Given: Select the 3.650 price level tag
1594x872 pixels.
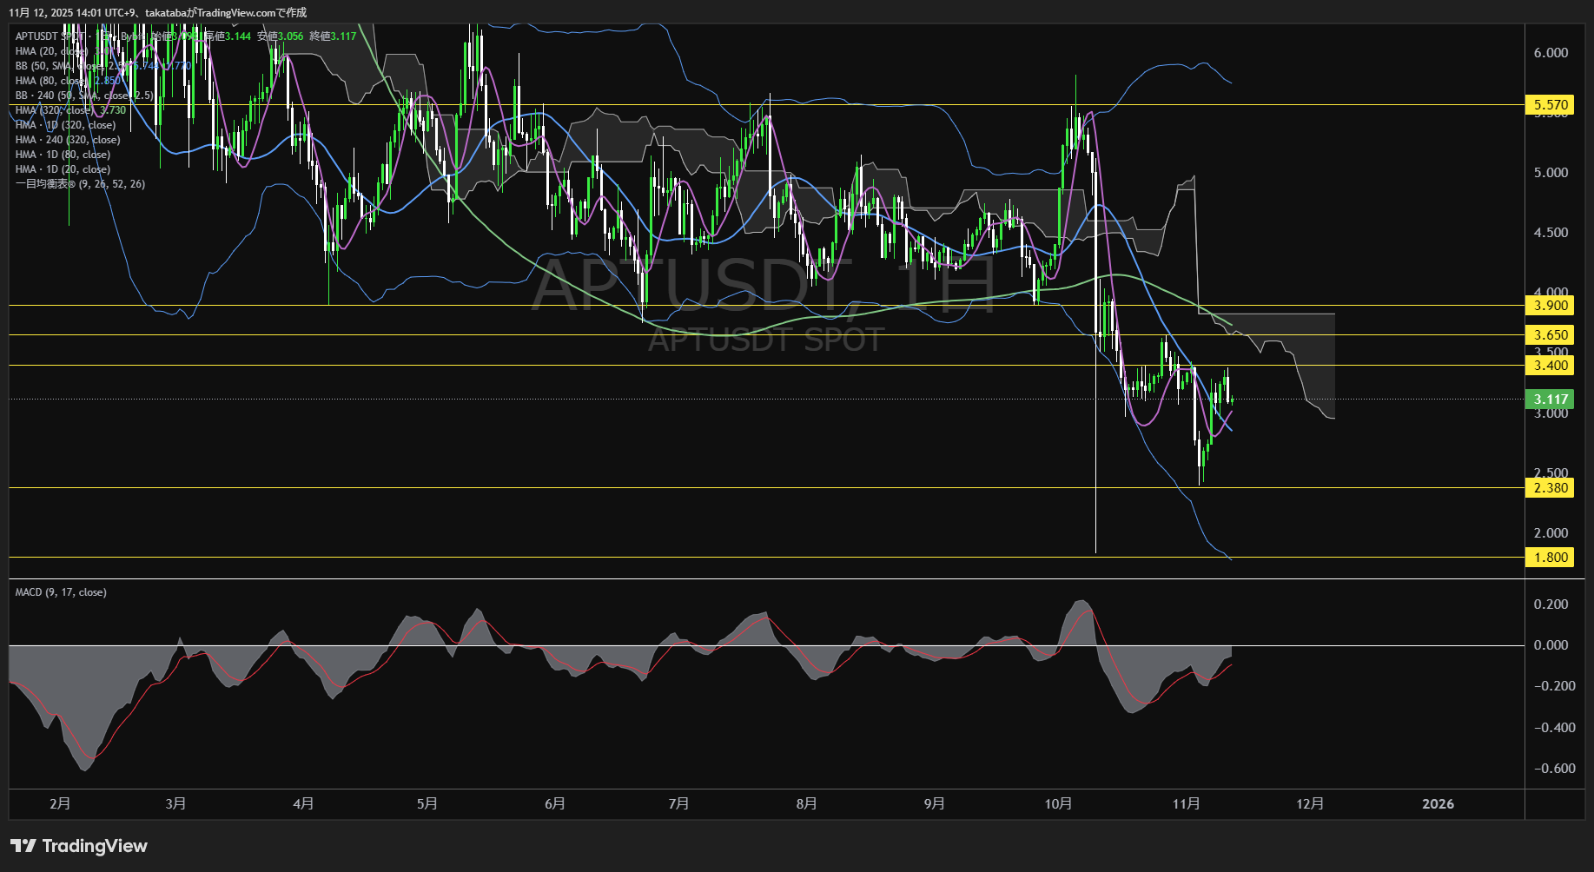Looking at the screenshot, I should pos(1550,335).
